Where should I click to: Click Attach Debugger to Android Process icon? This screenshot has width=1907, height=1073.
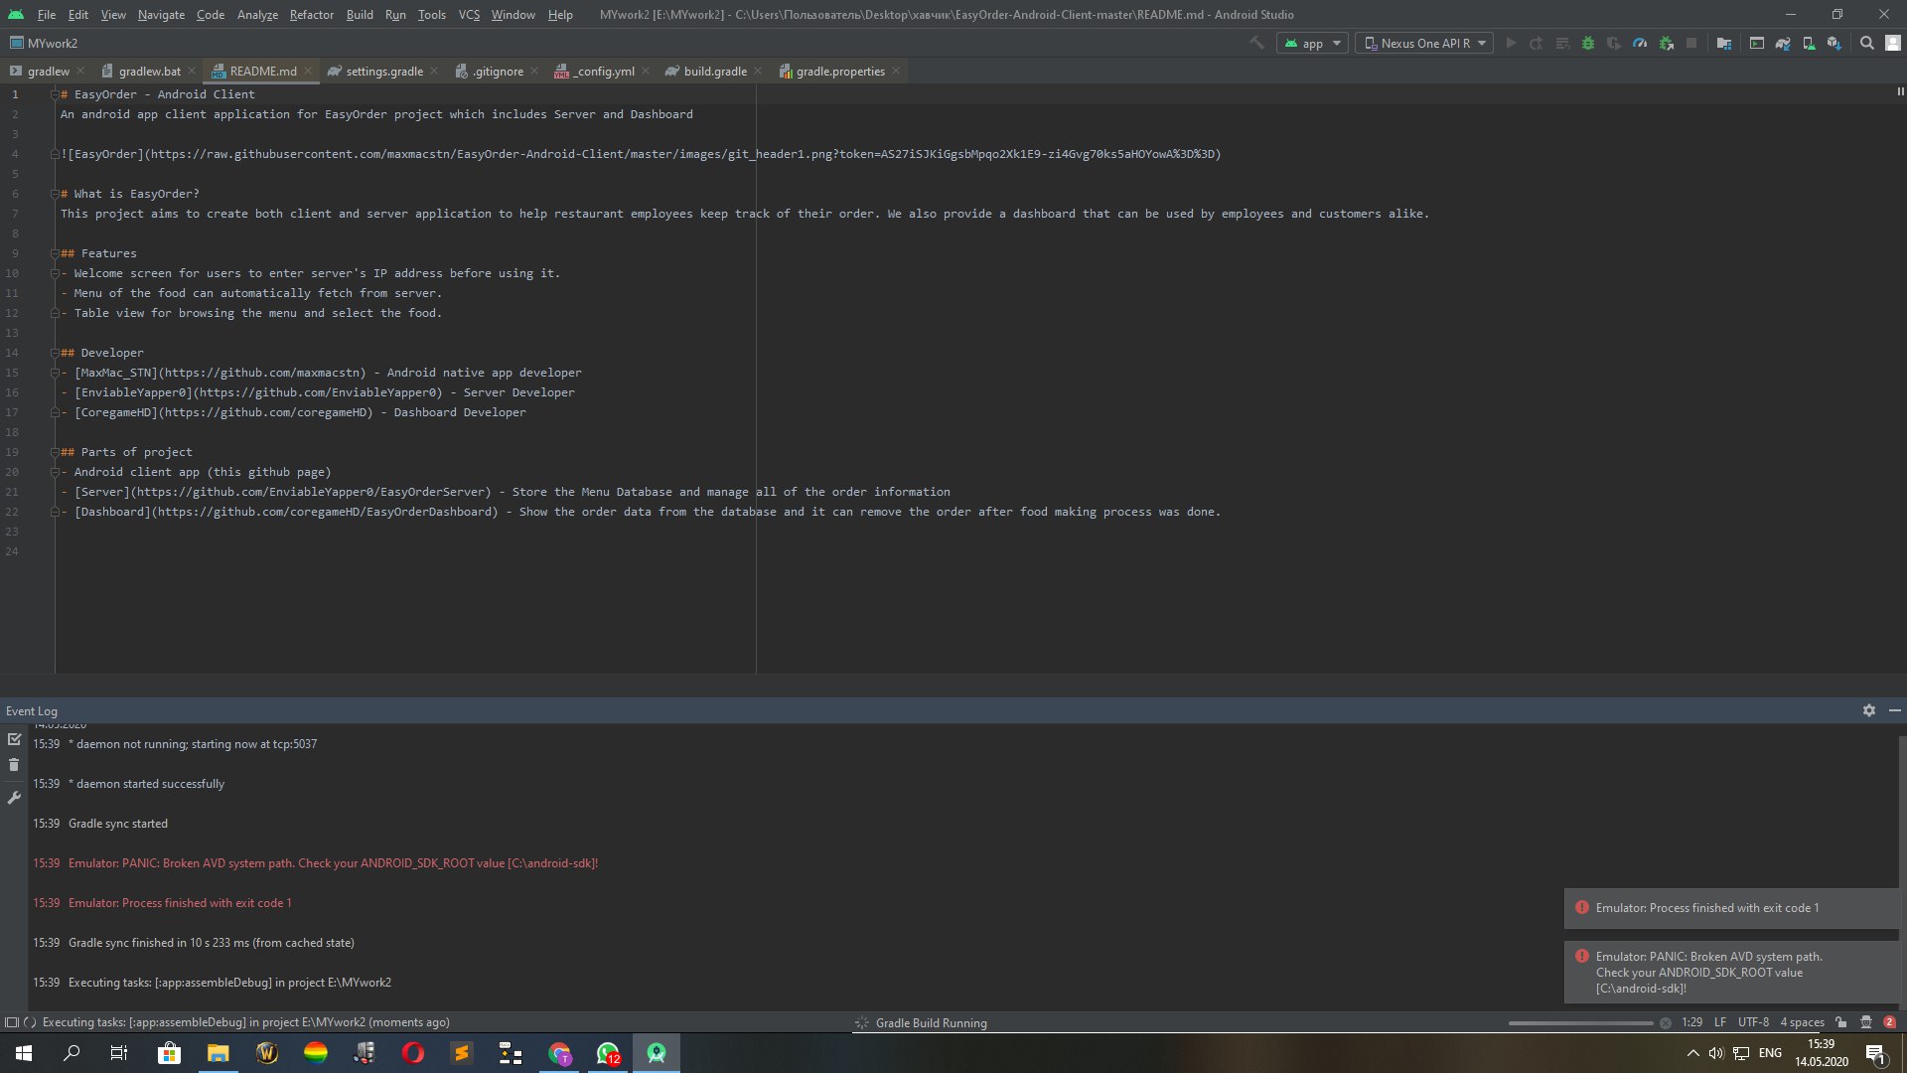(x=1666, y=43)
